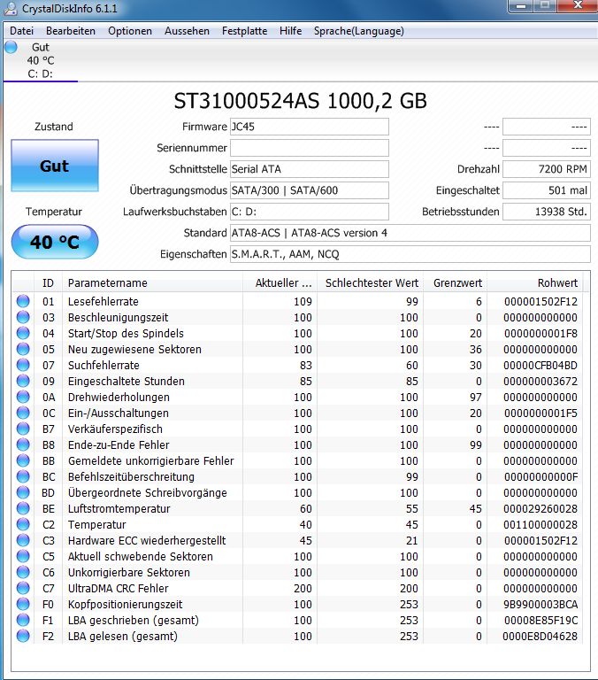Click raw value 000029260028 for Luftstromtemperatur
598x680 pixels.
tap(540, 509)
